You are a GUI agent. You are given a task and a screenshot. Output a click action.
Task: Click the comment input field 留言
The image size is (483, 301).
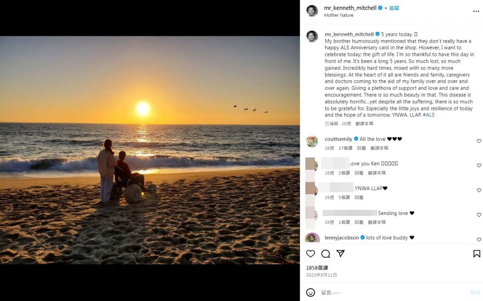tap(392, 293)
